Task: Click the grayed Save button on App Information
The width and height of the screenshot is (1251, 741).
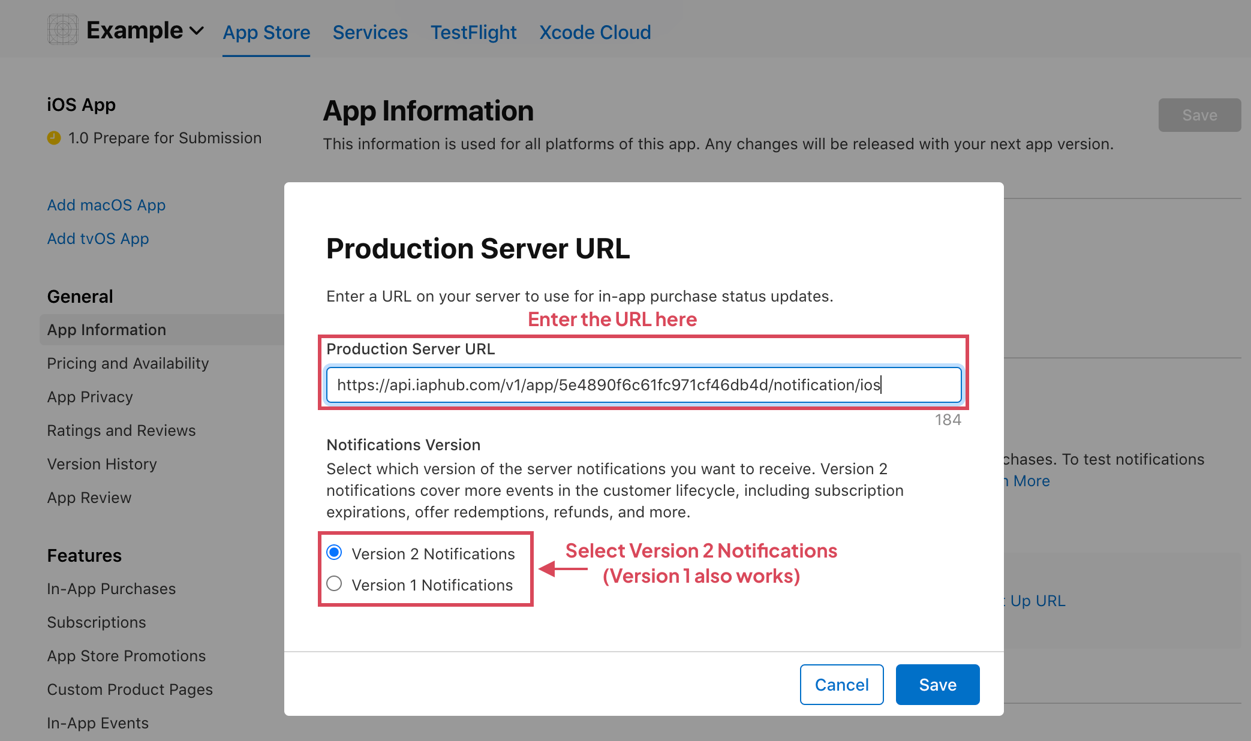Action: [1199, 115]
